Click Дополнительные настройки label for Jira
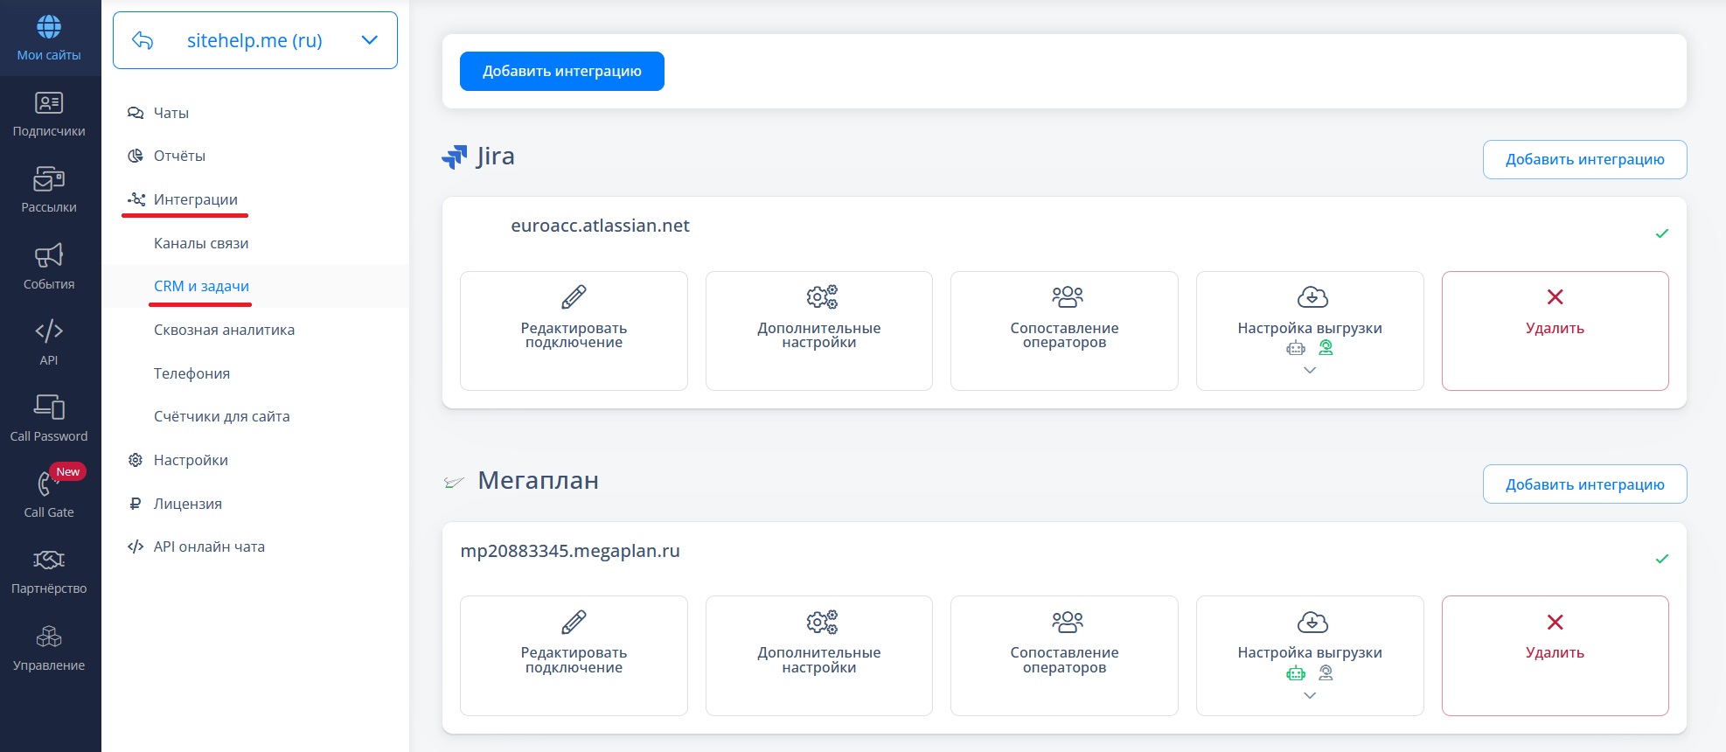 click(819, 335)
